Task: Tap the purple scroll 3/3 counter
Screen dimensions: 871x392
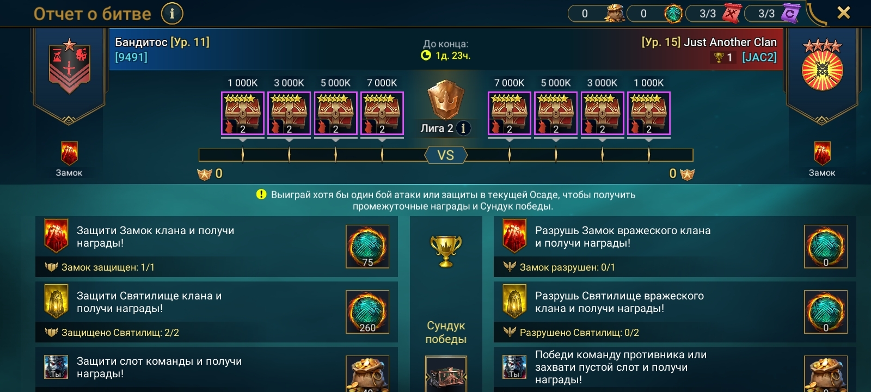Action: point(772,14)
